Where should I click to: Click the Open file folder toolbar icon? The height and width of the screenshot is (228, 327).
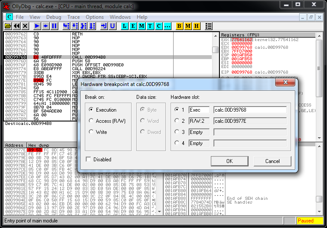coord(8,26)
